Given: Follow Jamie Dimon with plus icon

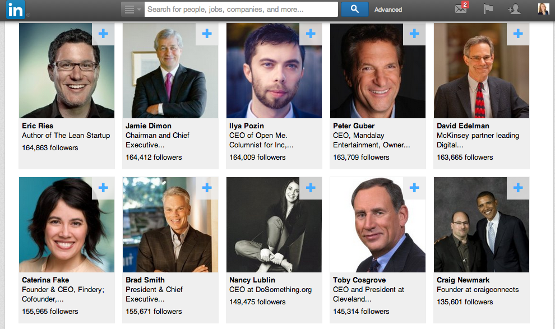Looking at the screenshot, I should (x=207, y=34).
